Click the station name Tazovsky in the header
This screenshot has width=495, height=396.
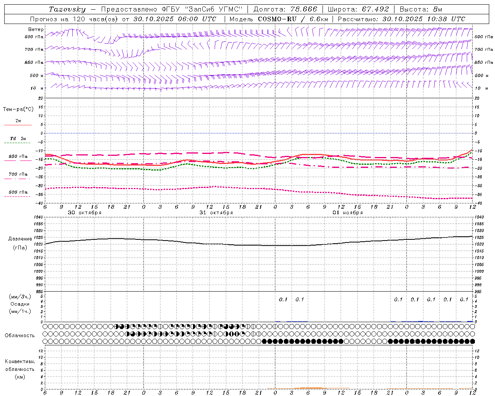tap(67, 9)
